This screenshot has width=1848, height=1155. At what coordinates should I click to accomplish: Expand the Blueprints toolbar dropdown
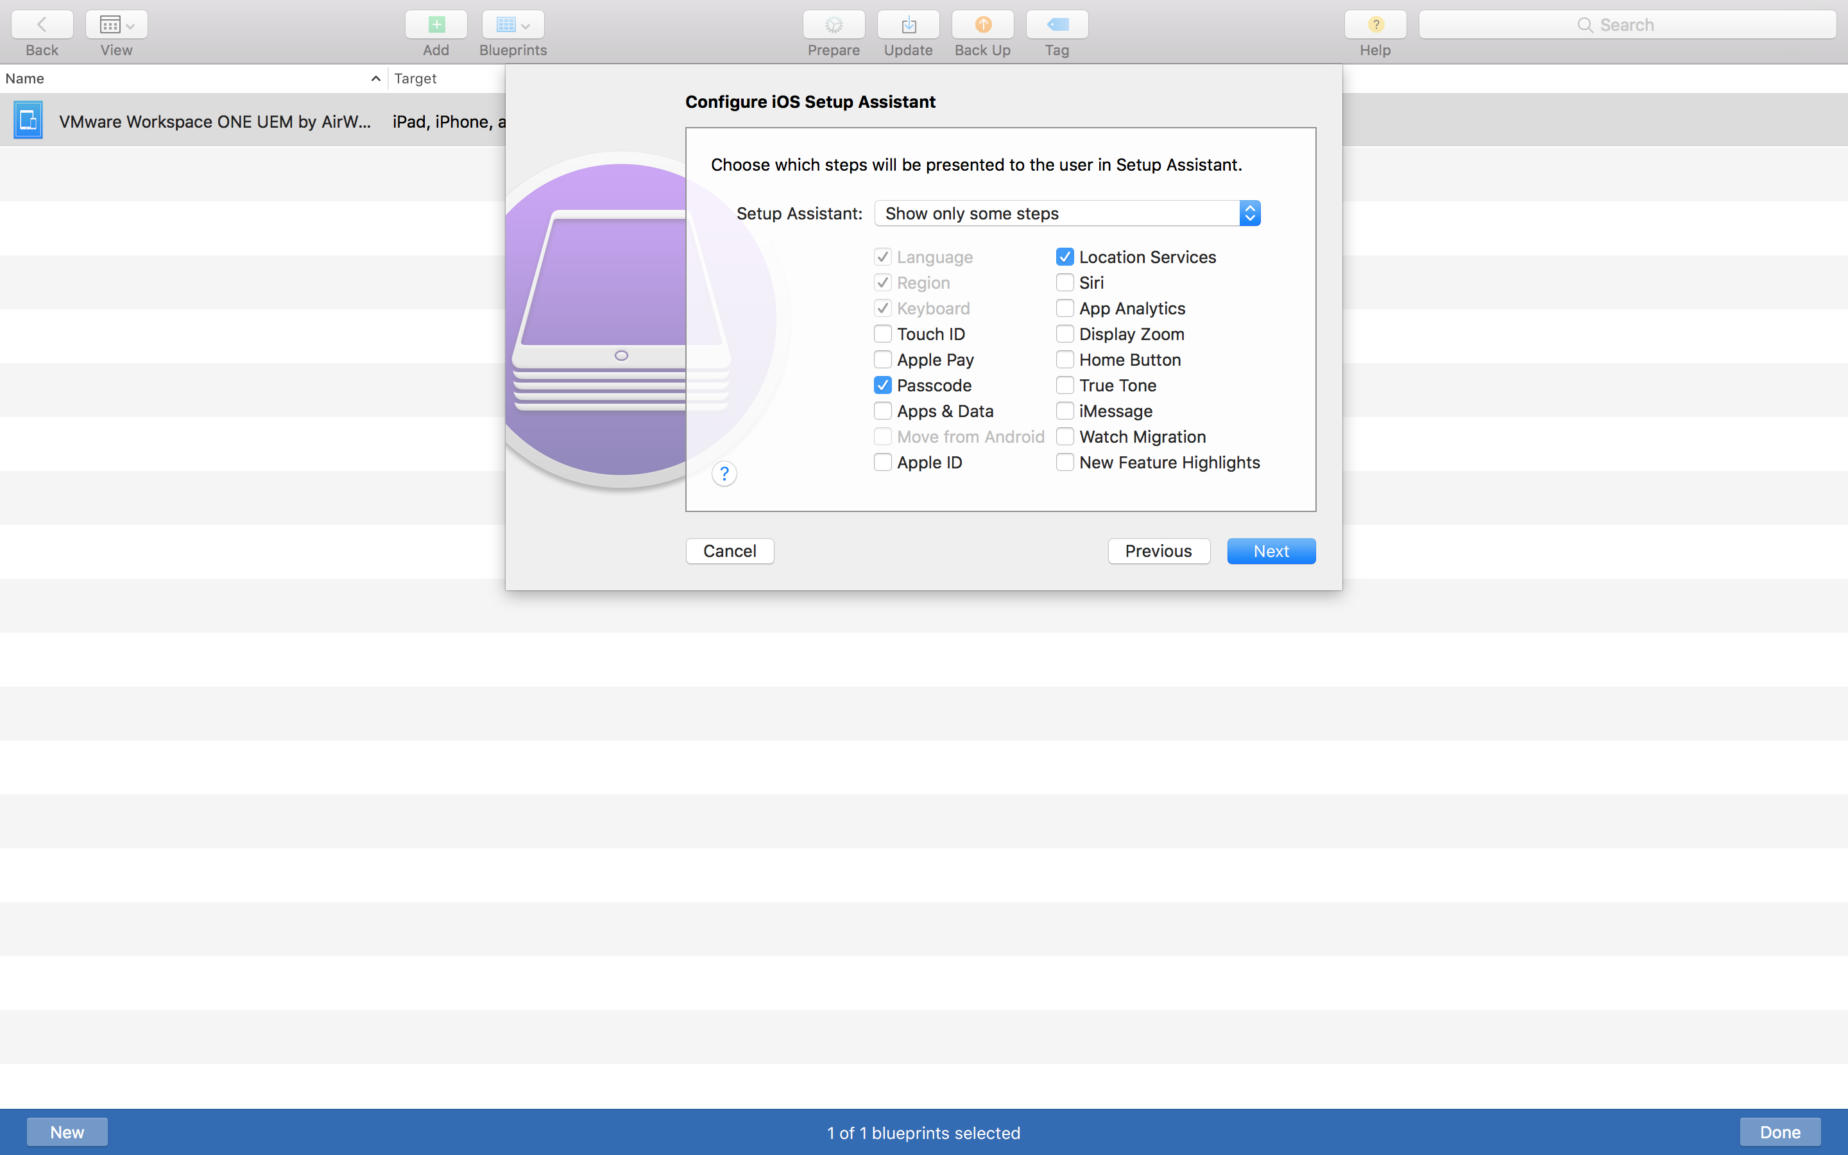(513, 24)
